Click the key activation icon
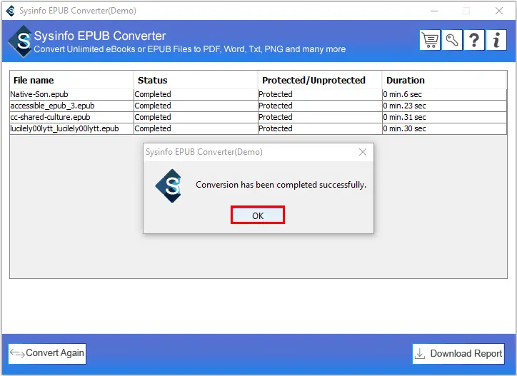Image resolution: width=517 pixels, height=376 pixels. point(452,40)
